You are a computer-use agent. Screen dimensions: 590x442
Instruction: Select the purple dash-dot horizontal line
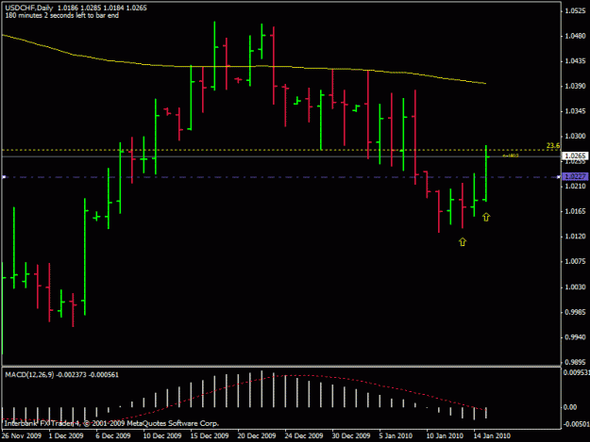281,177
